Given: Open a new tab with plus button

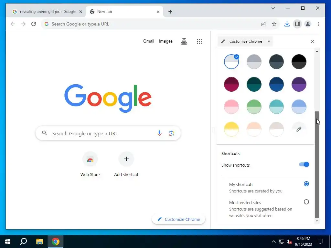Looking at the screenshot, I should [x=170, y=12].
